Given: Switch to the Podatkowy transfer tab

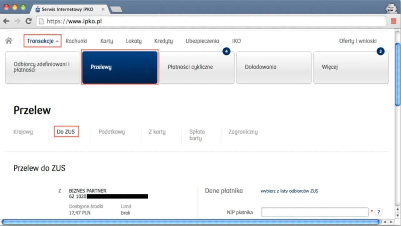Looking at the screenshot, I should tap(112, 132).
